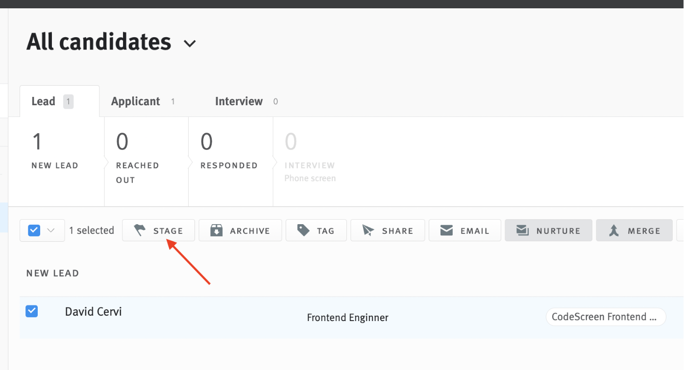Click the Archive box icon
The width and height of the screenshot is (684, 370).
[x=216, y=230]
